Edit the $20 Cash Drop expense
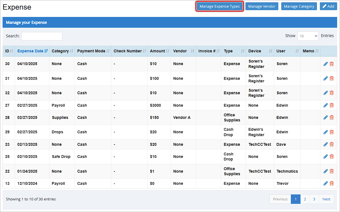 point(326,132)
